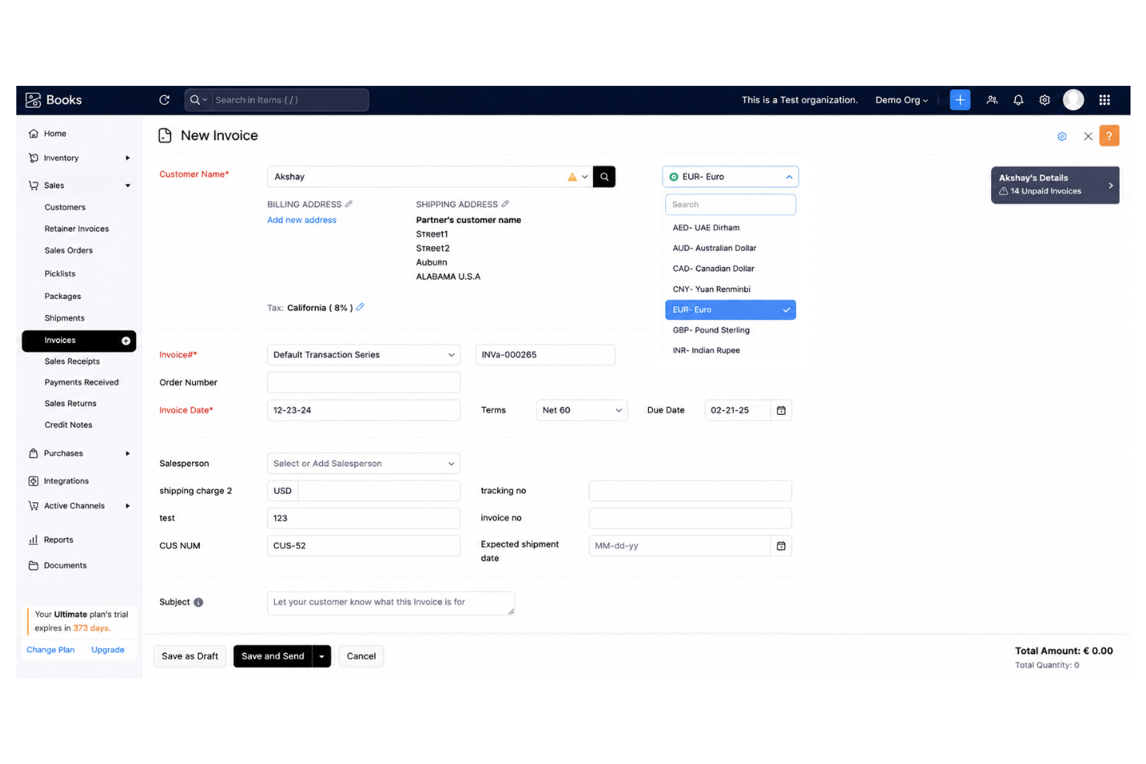Click the tracking no input field
The image size is (1146, 764).
click(x=690, y=491)
